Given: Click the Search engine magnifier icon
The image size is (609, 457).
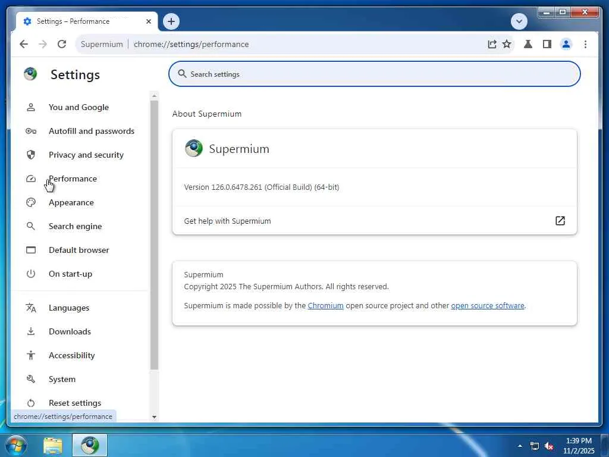Looking at the screenshot, I should point(31,226).
